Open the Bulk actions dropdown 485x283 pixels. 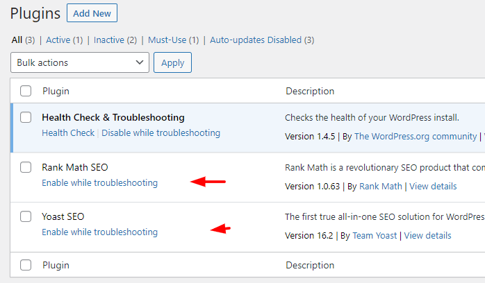(80, 62)
